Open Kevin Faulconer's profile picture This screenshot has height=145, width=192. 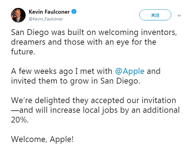tap(18, 15)
